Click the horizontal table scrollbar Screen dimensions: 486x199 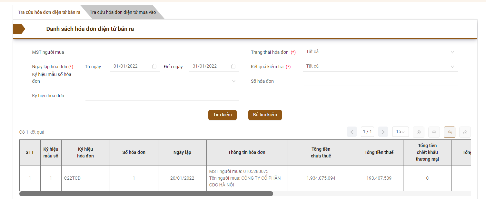pyautogui.click(x=146, y=194)
